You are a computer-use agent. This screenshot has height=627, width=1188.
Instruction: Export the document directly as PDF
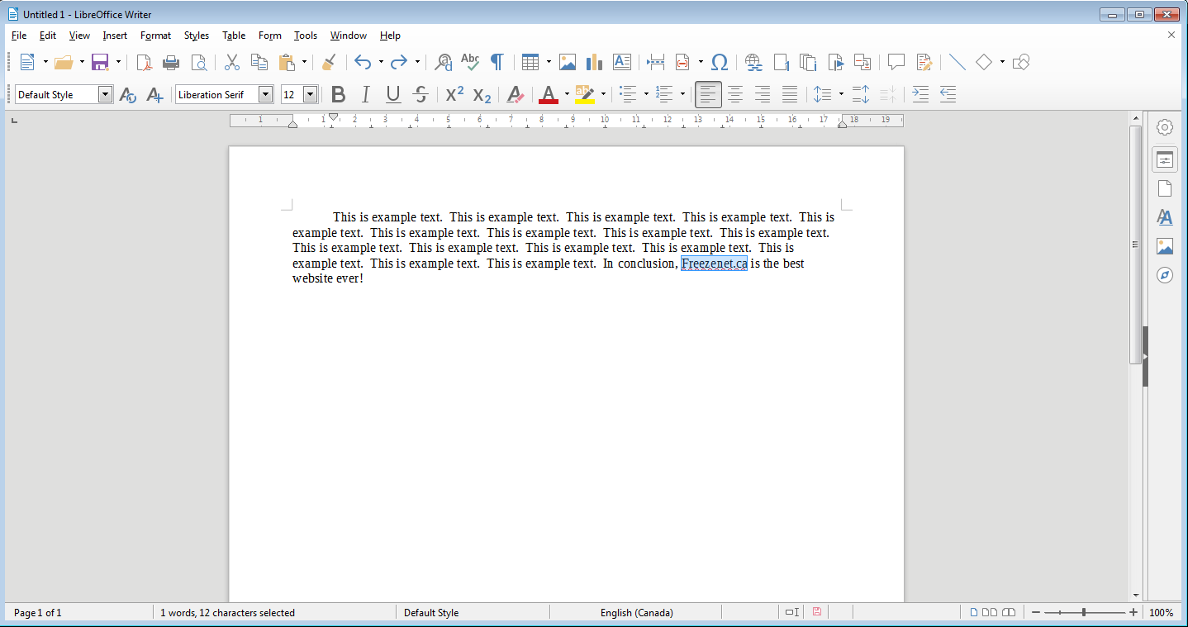[144, 62]
